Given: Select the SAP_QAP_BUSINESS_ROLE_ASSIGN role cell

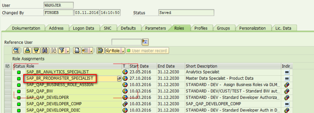Looking at the screenshot, I should [x=74, y=85].
